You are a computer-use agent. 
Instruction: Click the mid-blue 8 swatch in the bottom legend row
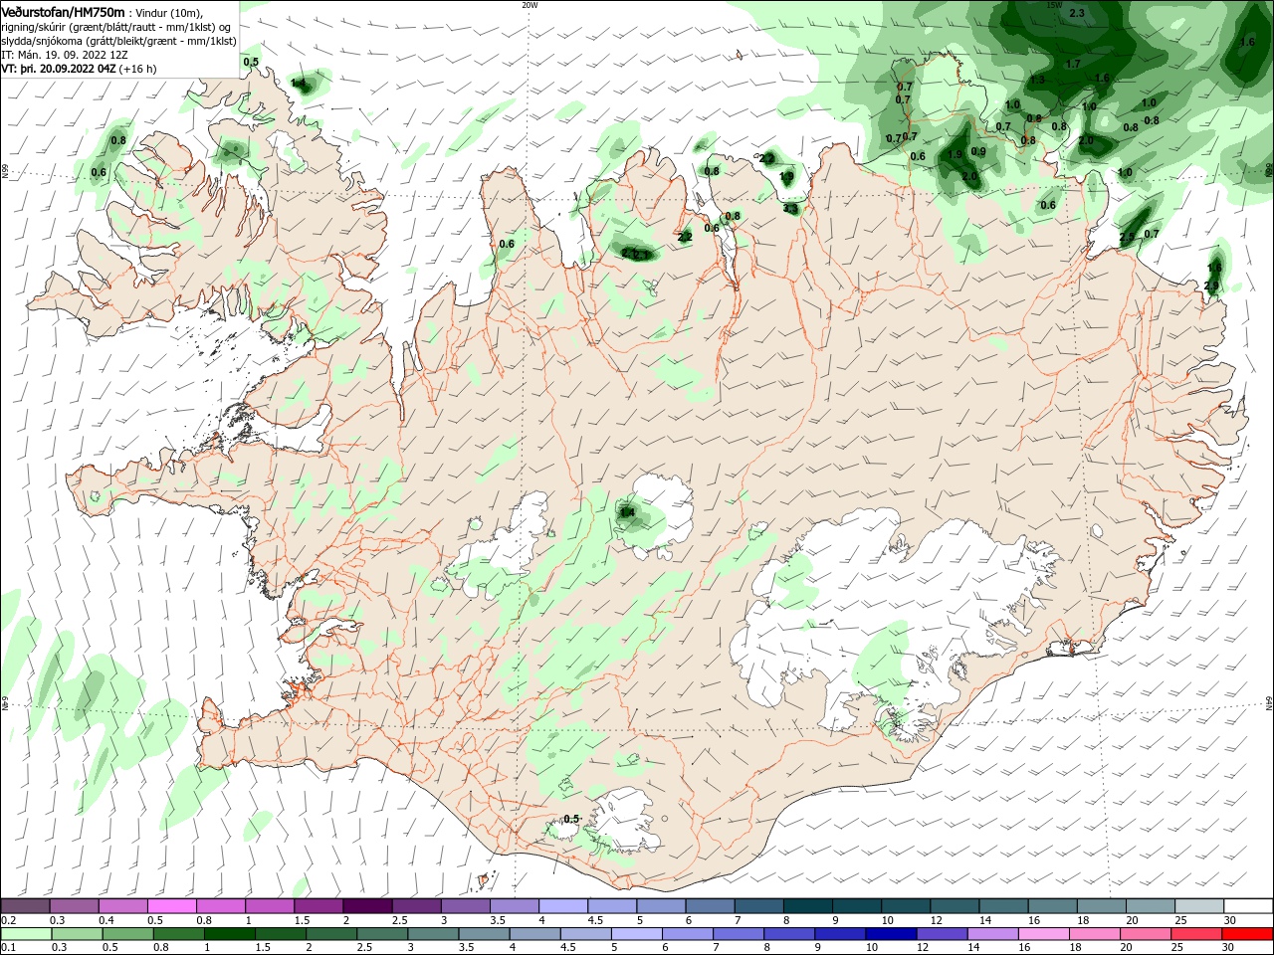tap(789, 934)
